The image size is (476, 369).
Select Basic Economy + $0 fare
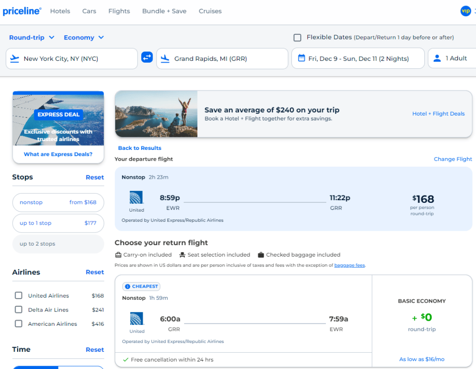pyautogui.click(x=422, y=321)
